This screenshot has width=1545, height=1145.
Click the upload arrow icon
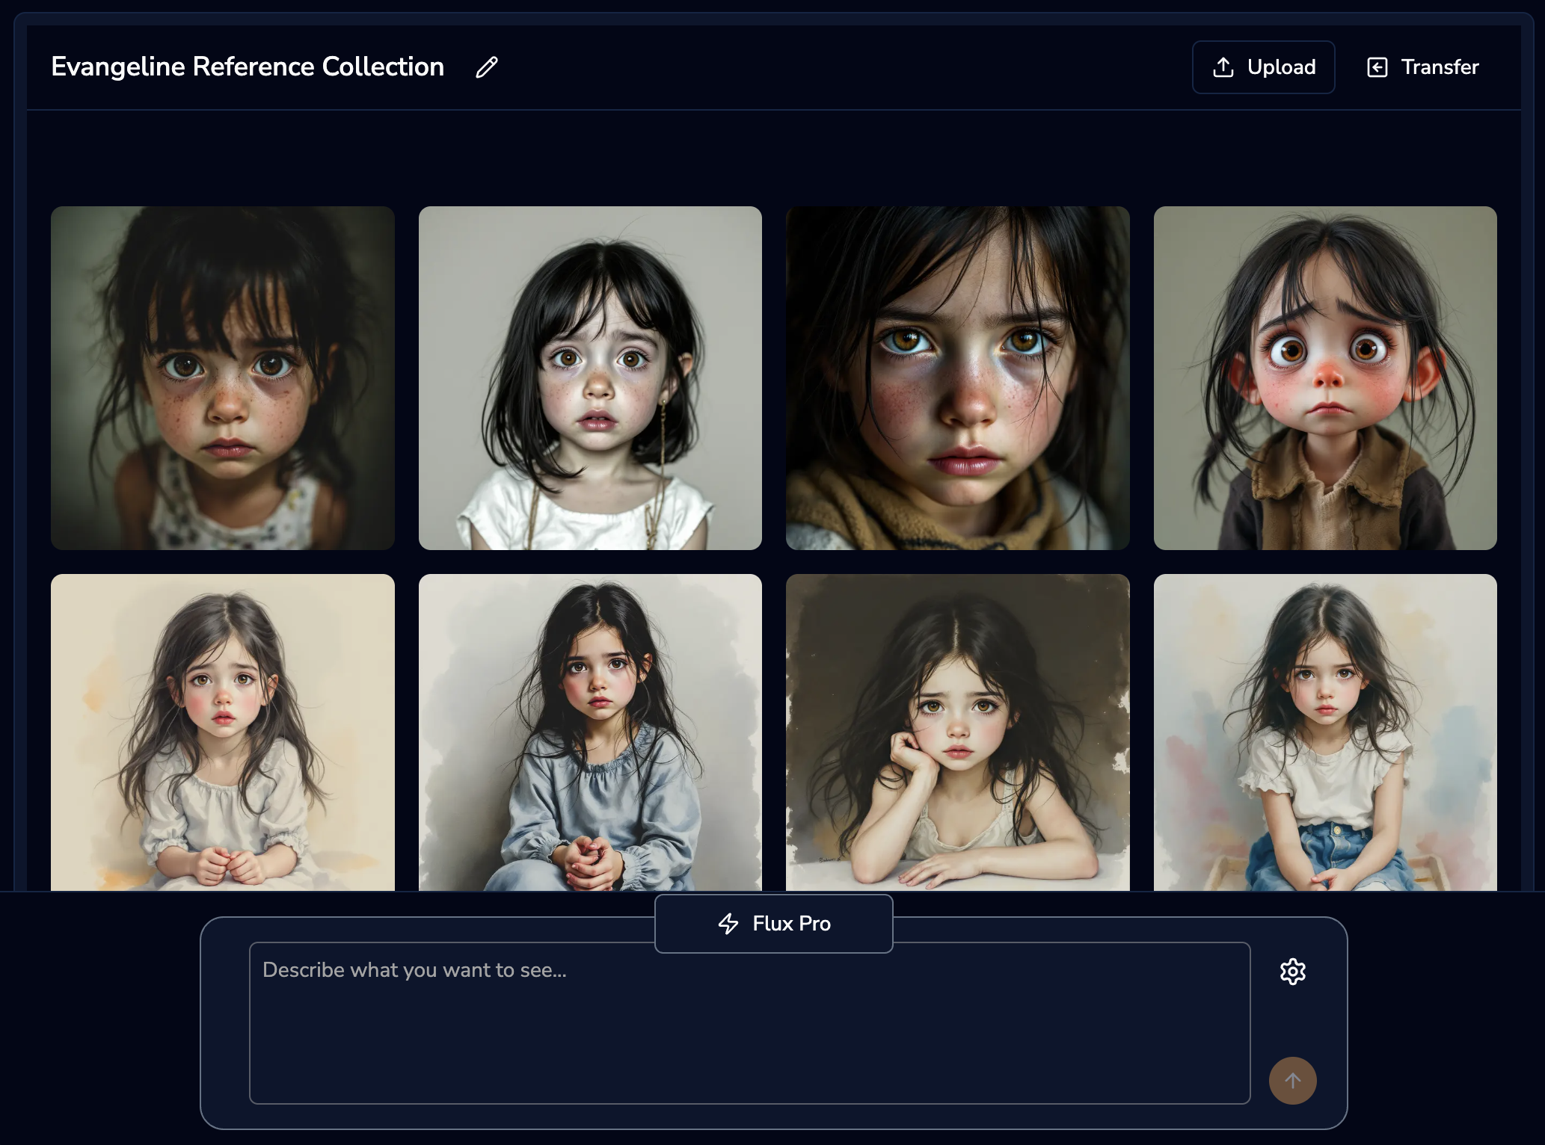pos(1223,67)
